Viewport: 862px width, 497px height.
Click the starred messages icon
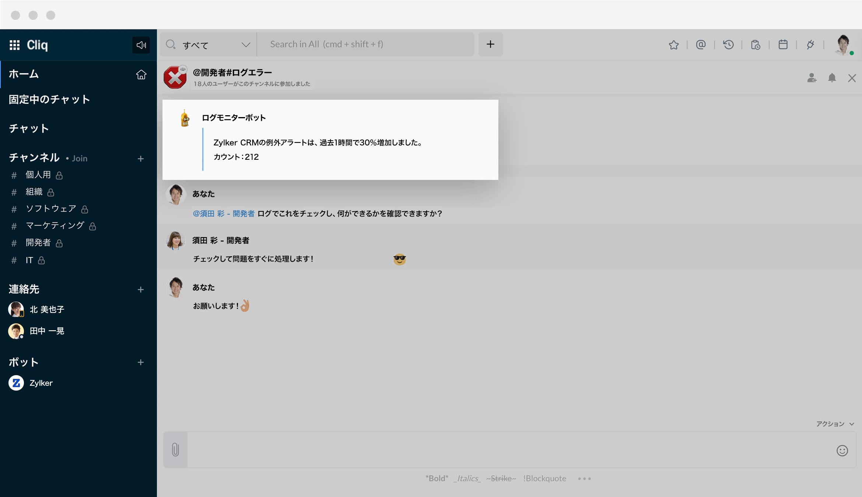pyautogui.click(x=673, y=45)
